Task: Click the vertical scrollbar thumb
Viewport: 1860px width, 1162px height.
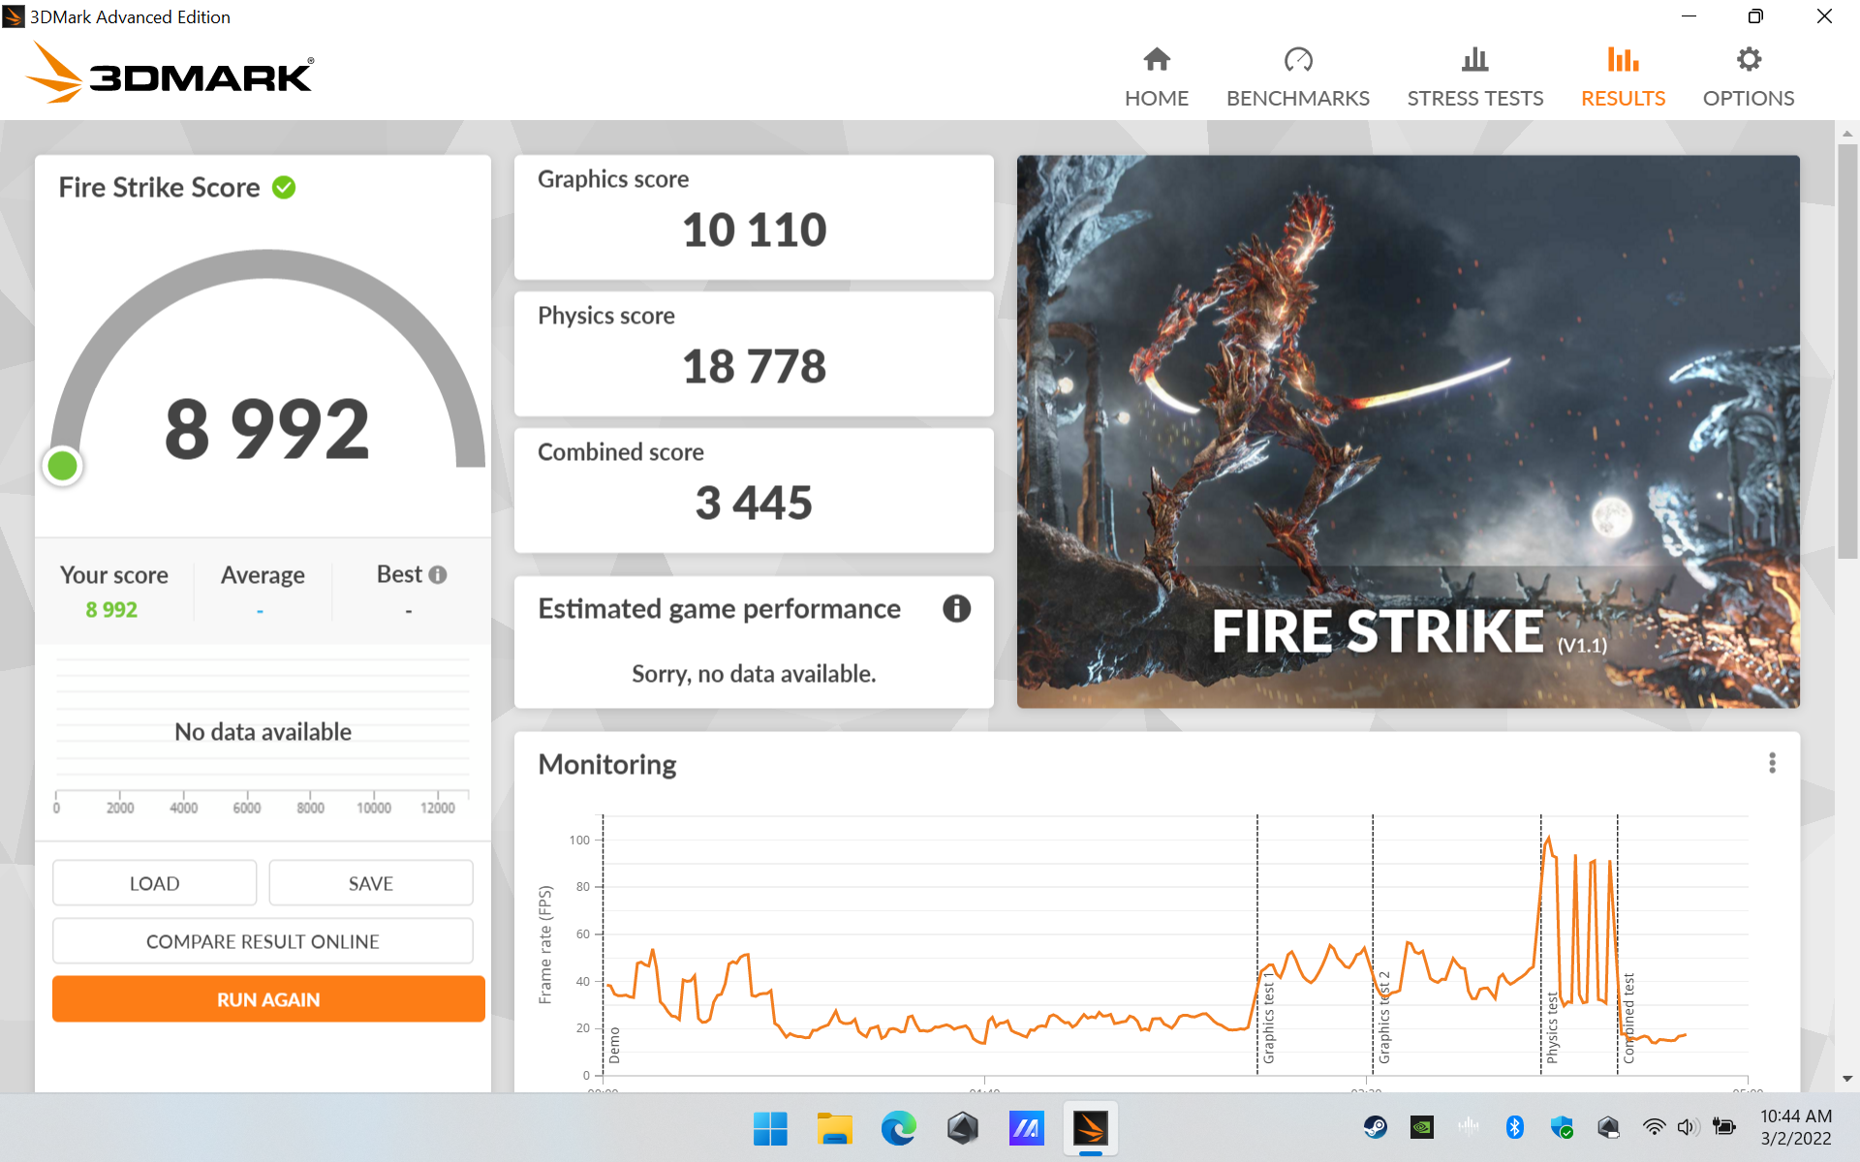Action: [1847, 352]
